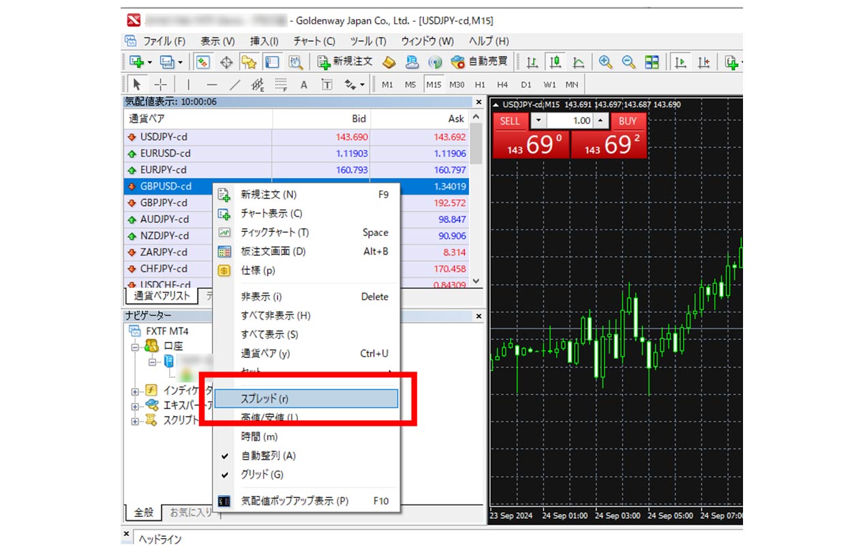This screenshot has height=551, width=863.
Task: Expand the スクリプト tree node
Action: coord(135,421)
